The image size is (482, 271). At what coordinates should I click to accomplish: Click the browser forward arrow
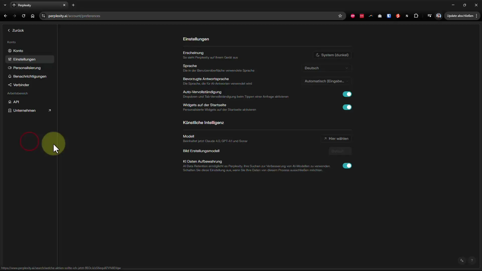pyautogui.click(x=15, y=16)
